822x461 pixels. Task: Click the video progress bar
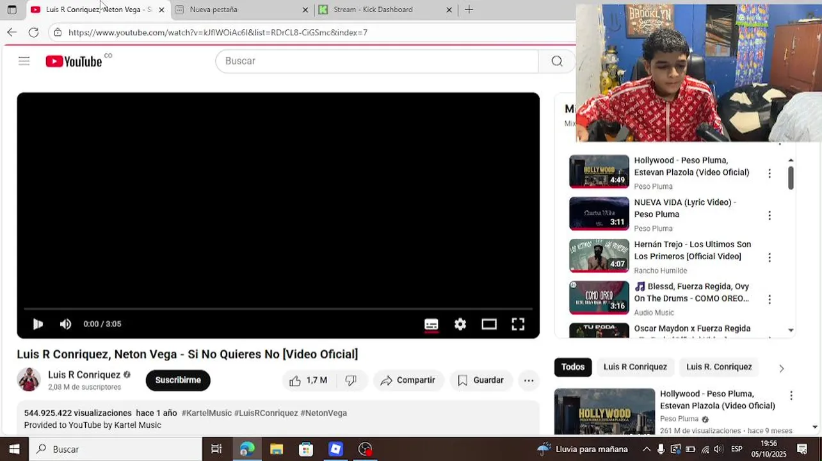[278, 309]
